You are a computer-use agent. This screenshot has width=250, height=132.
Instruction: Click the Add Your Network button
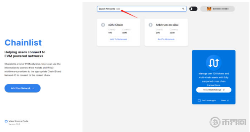point(22,88)
